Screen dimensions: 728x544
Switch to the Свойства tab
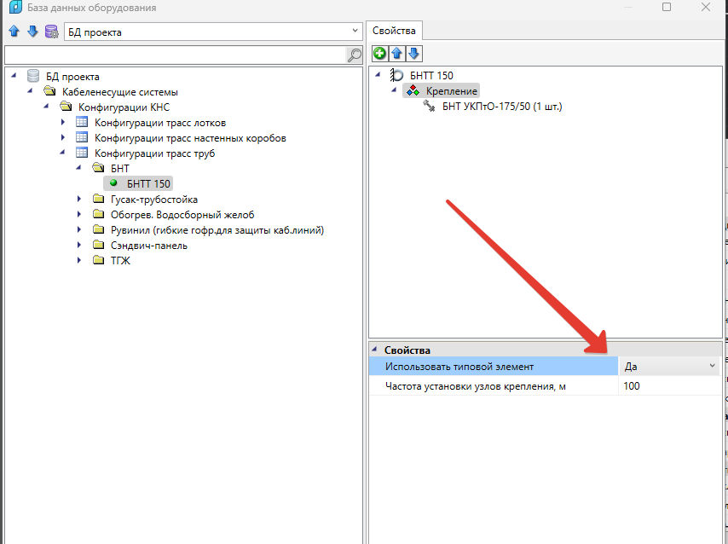pos(394,31)
